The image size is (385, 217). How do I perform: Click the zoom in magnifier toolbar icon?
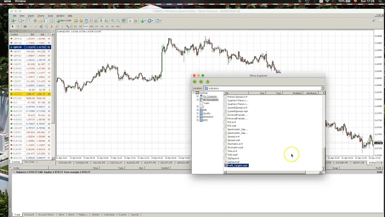(112, 21)
